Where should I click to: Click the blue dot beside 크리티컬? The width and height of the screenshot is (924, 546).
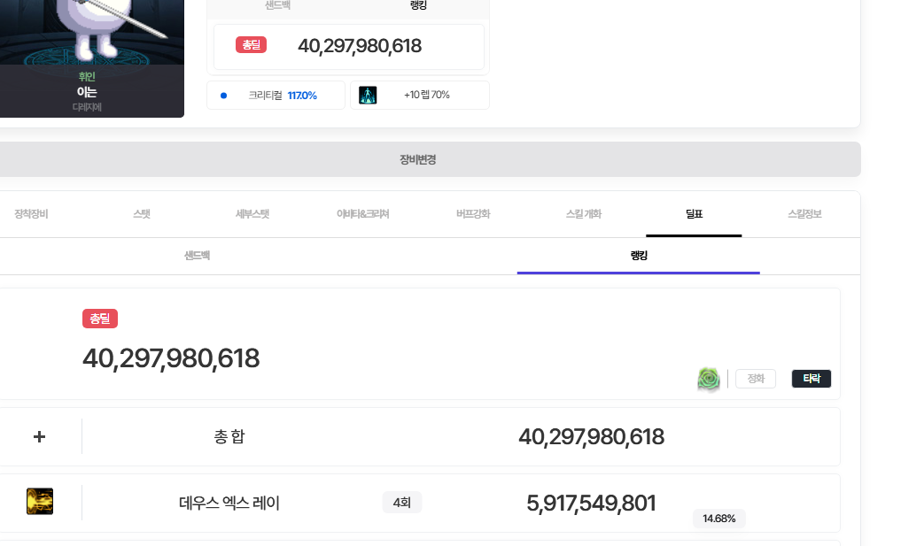(x=223, y=96)
